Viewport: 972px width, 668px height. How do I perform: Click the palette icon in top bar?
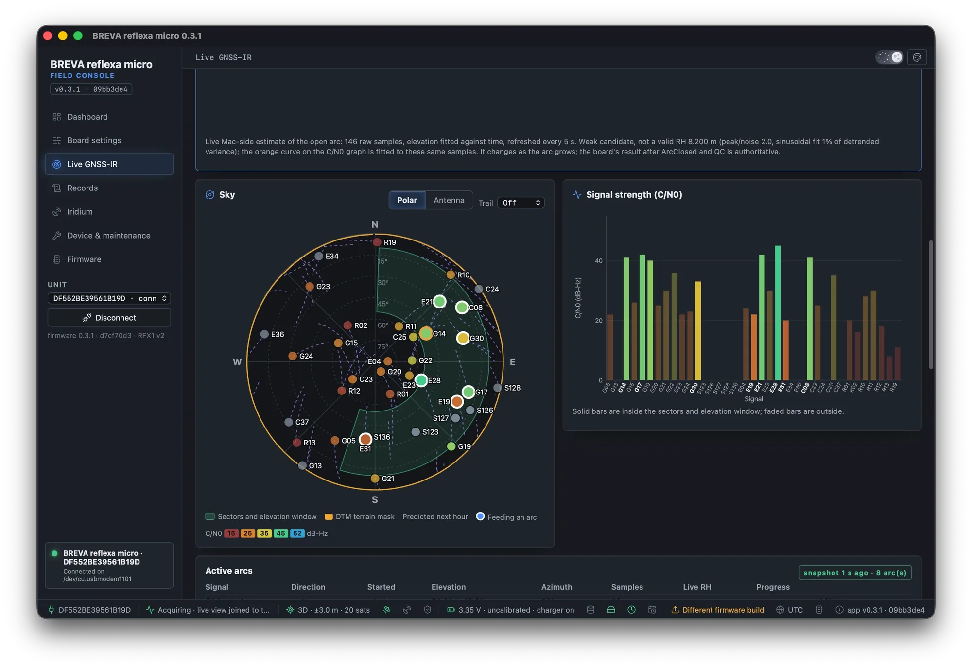click(x=917, y=57)
